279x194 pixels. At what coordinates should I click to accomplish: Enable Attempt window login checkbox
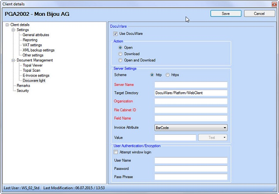click(x=116, y=152)
